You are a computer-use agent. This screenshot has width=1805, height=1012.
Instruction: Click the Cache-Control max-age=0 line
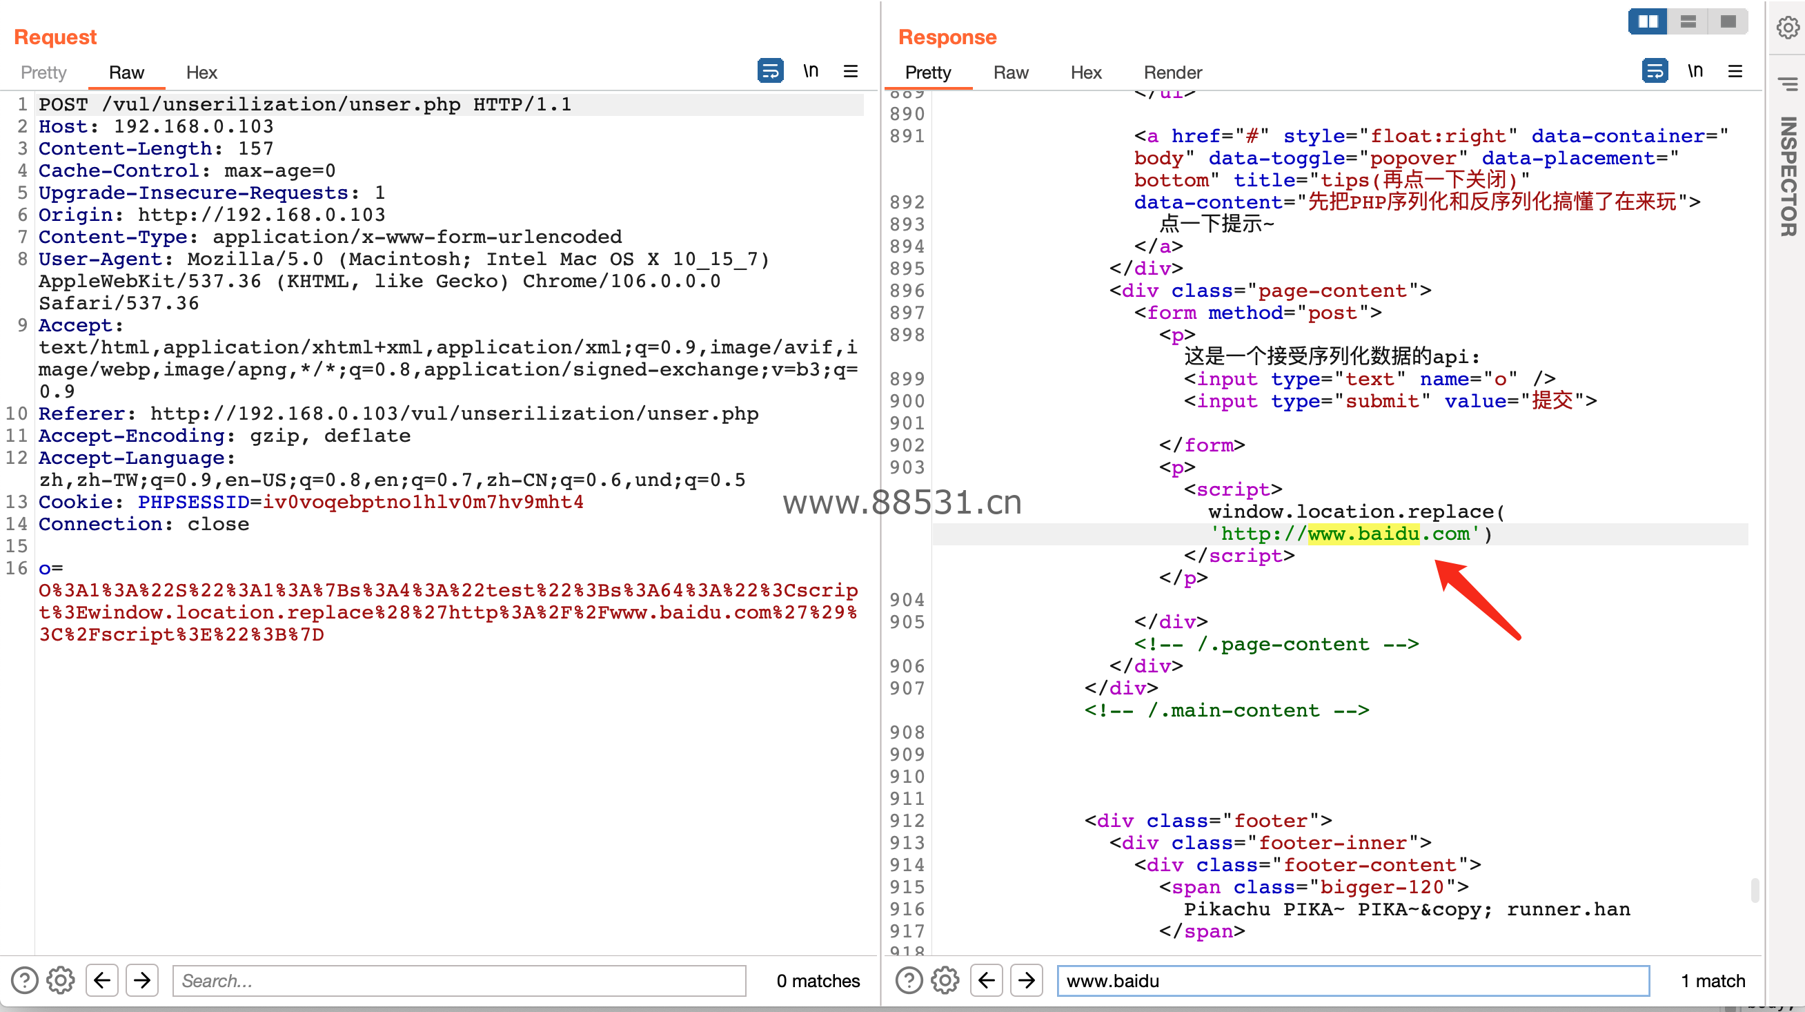(x=187, y=171)
